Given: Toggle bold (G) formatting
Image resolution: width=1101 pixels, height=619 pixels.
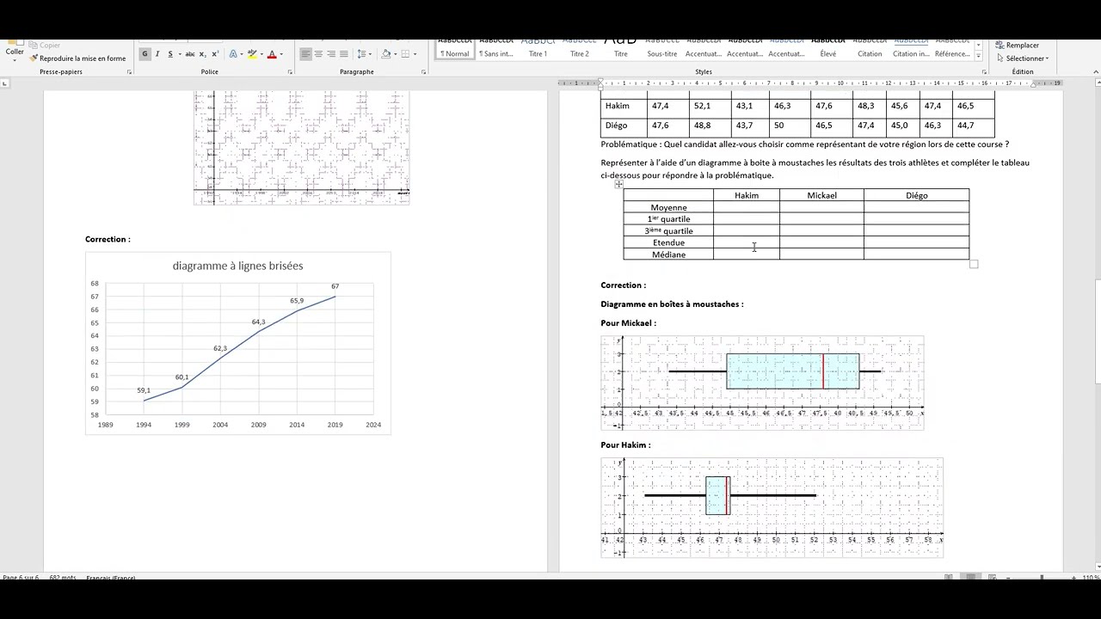Looking at the screenshot, I should point(145,54).
